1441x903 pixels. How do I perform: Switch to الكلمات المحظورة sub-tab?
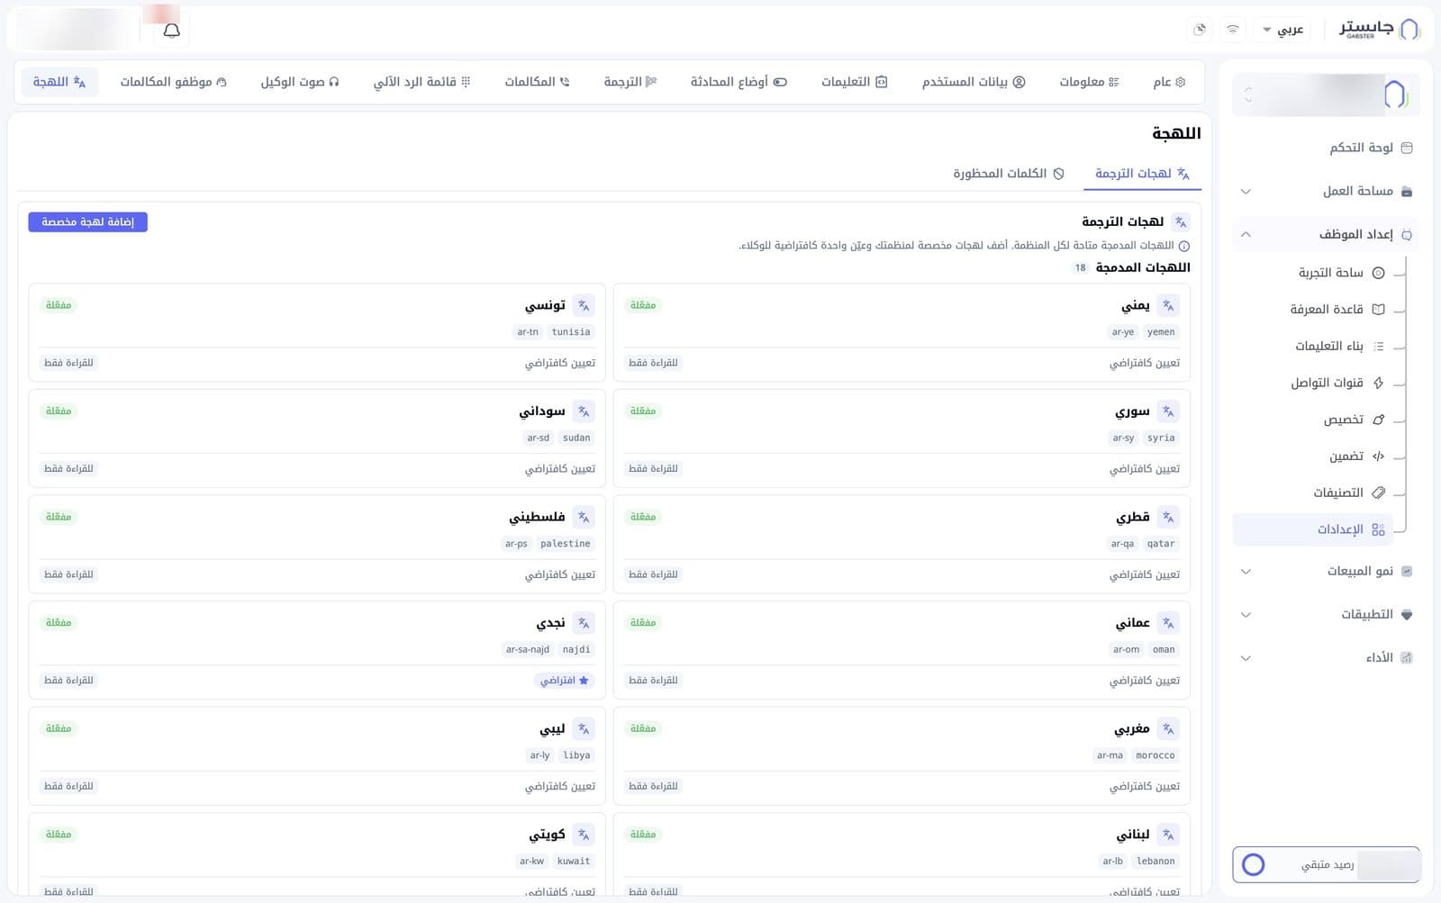1009,173
